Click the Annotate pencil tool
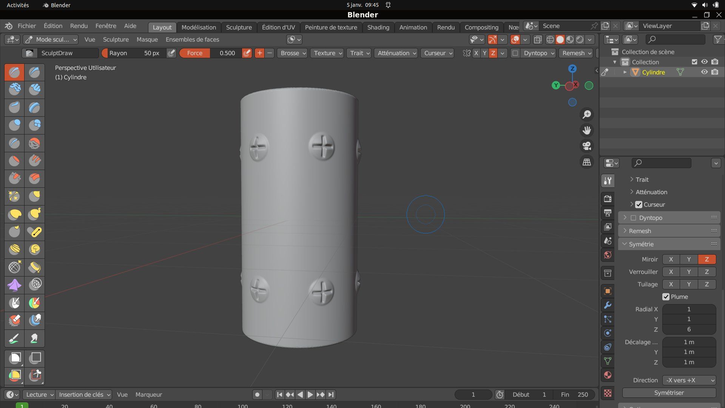Viewport: 725px width, 408px height. [x=14, y=338]
